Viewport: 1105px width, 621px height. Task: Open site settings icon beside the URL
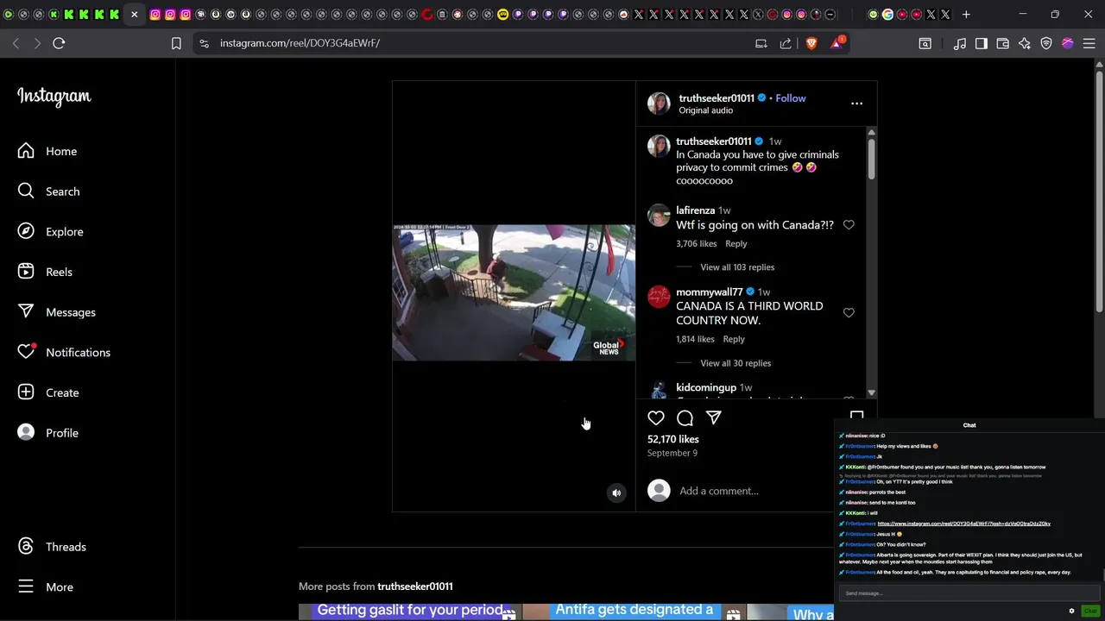pyautogui.click(x=204, y=43)
